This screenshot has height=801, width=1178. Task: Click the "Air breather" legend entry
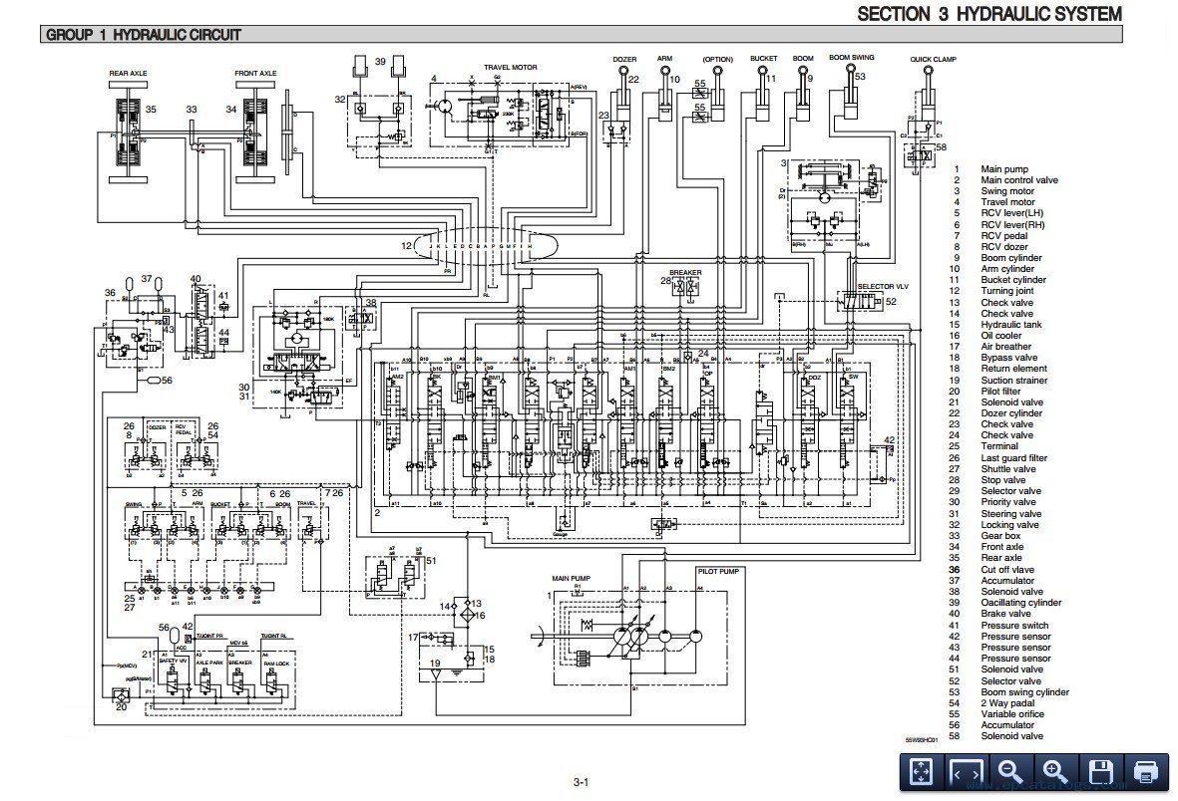pos(1006,346)
